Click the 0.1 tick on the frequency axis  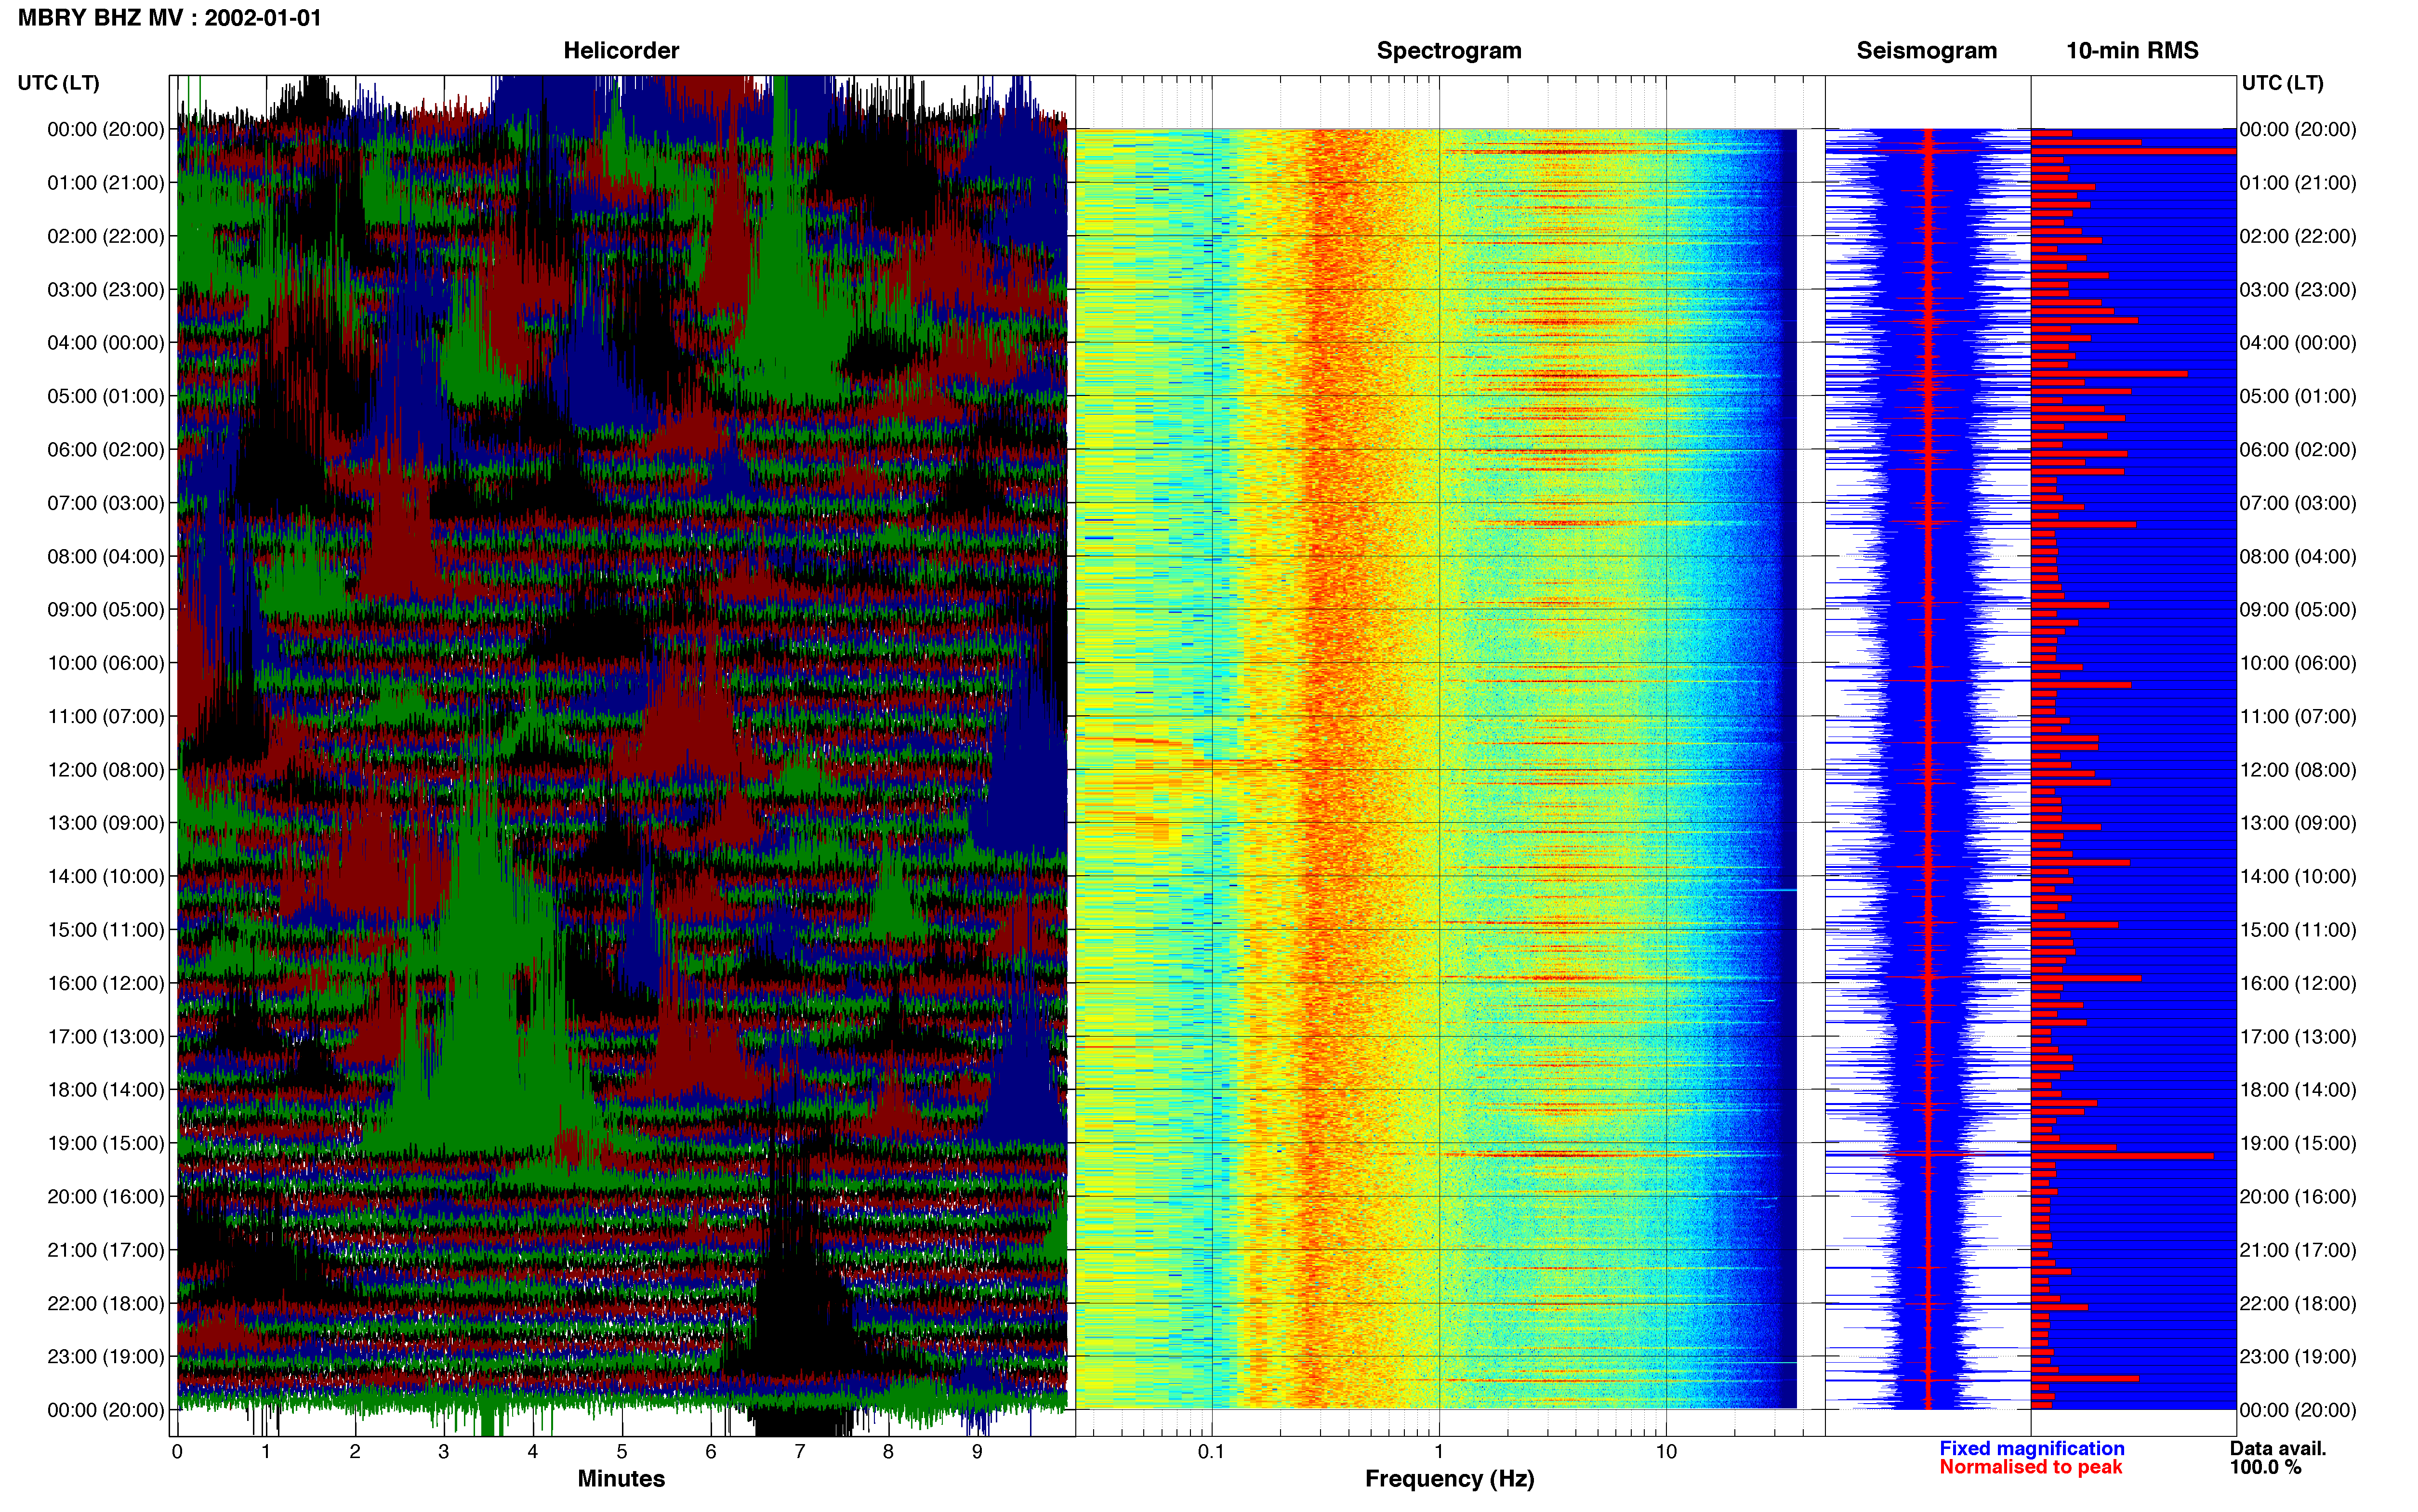pos(1211,1452)
